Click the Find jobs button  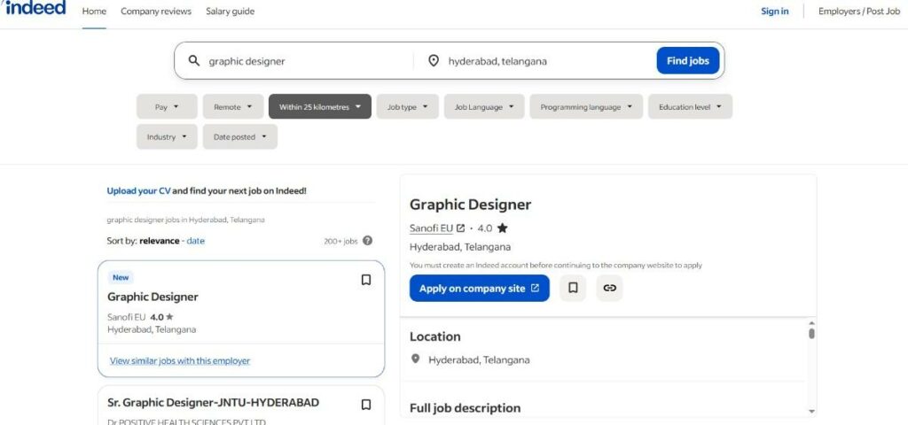pyautogui.click(x=688, y=61)
